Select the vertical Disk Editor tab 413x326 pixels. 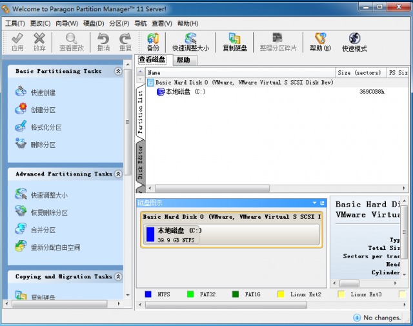(x=141, y=162)
